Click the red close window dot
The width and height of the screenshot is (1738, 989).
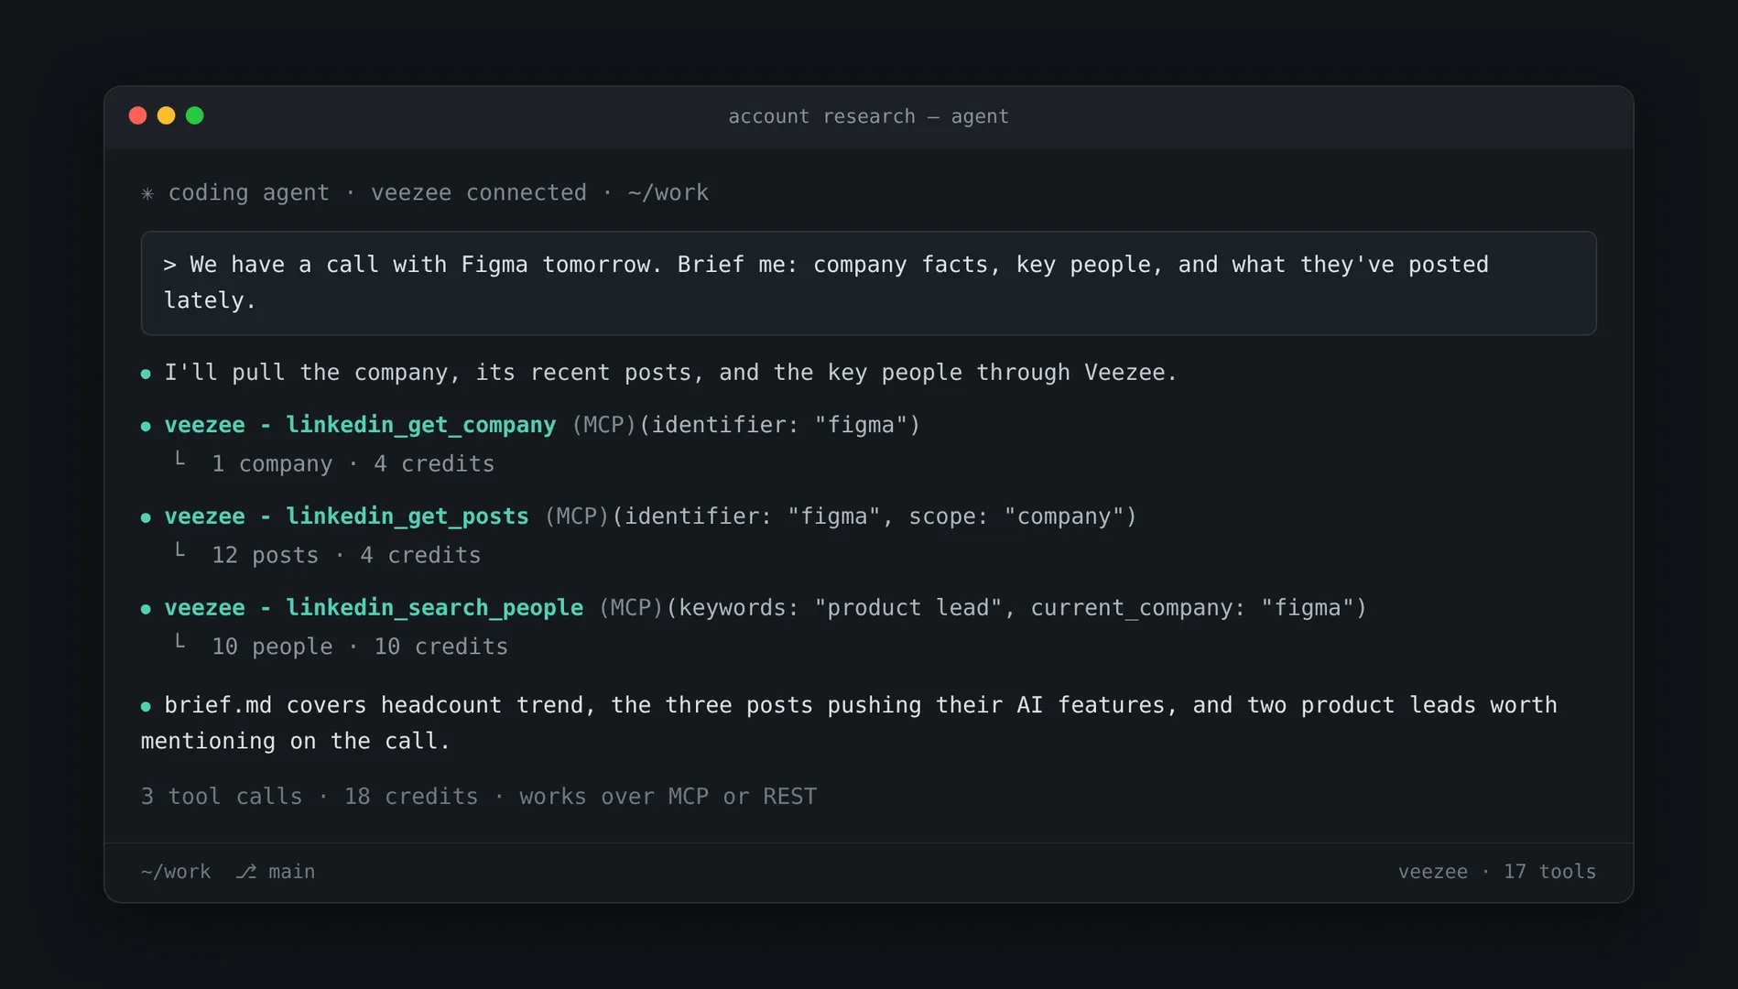pos(138,115)
